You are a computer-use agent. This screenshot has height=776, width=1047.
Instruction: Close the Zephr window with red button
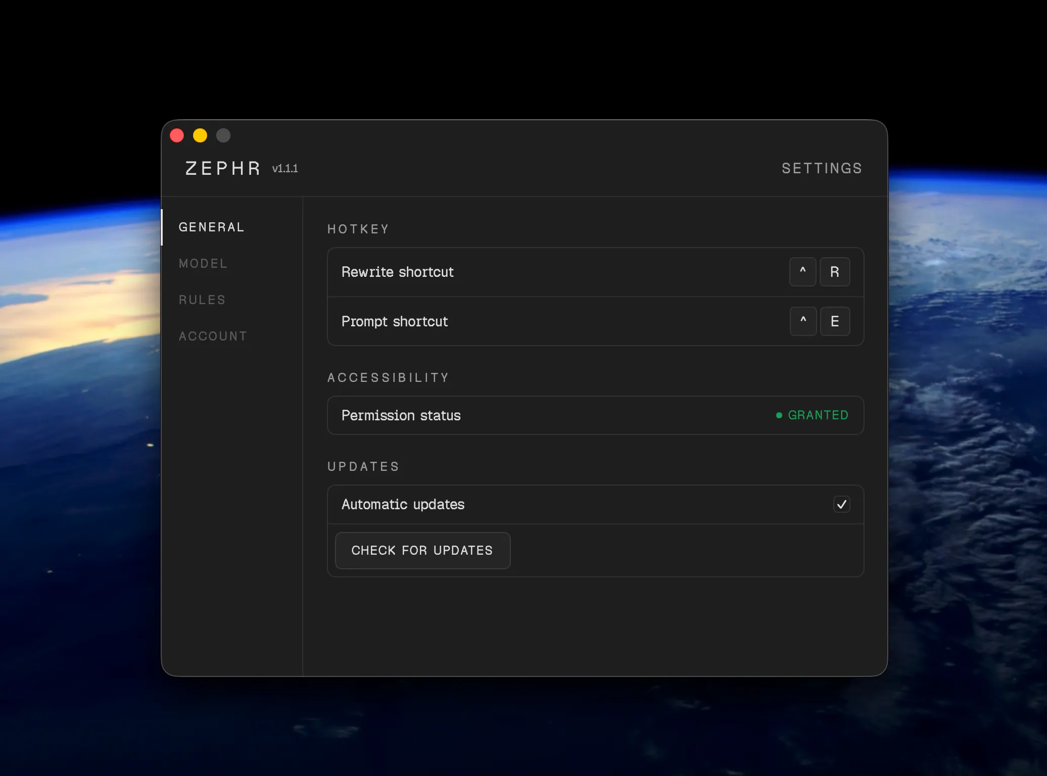click(177, 135)
